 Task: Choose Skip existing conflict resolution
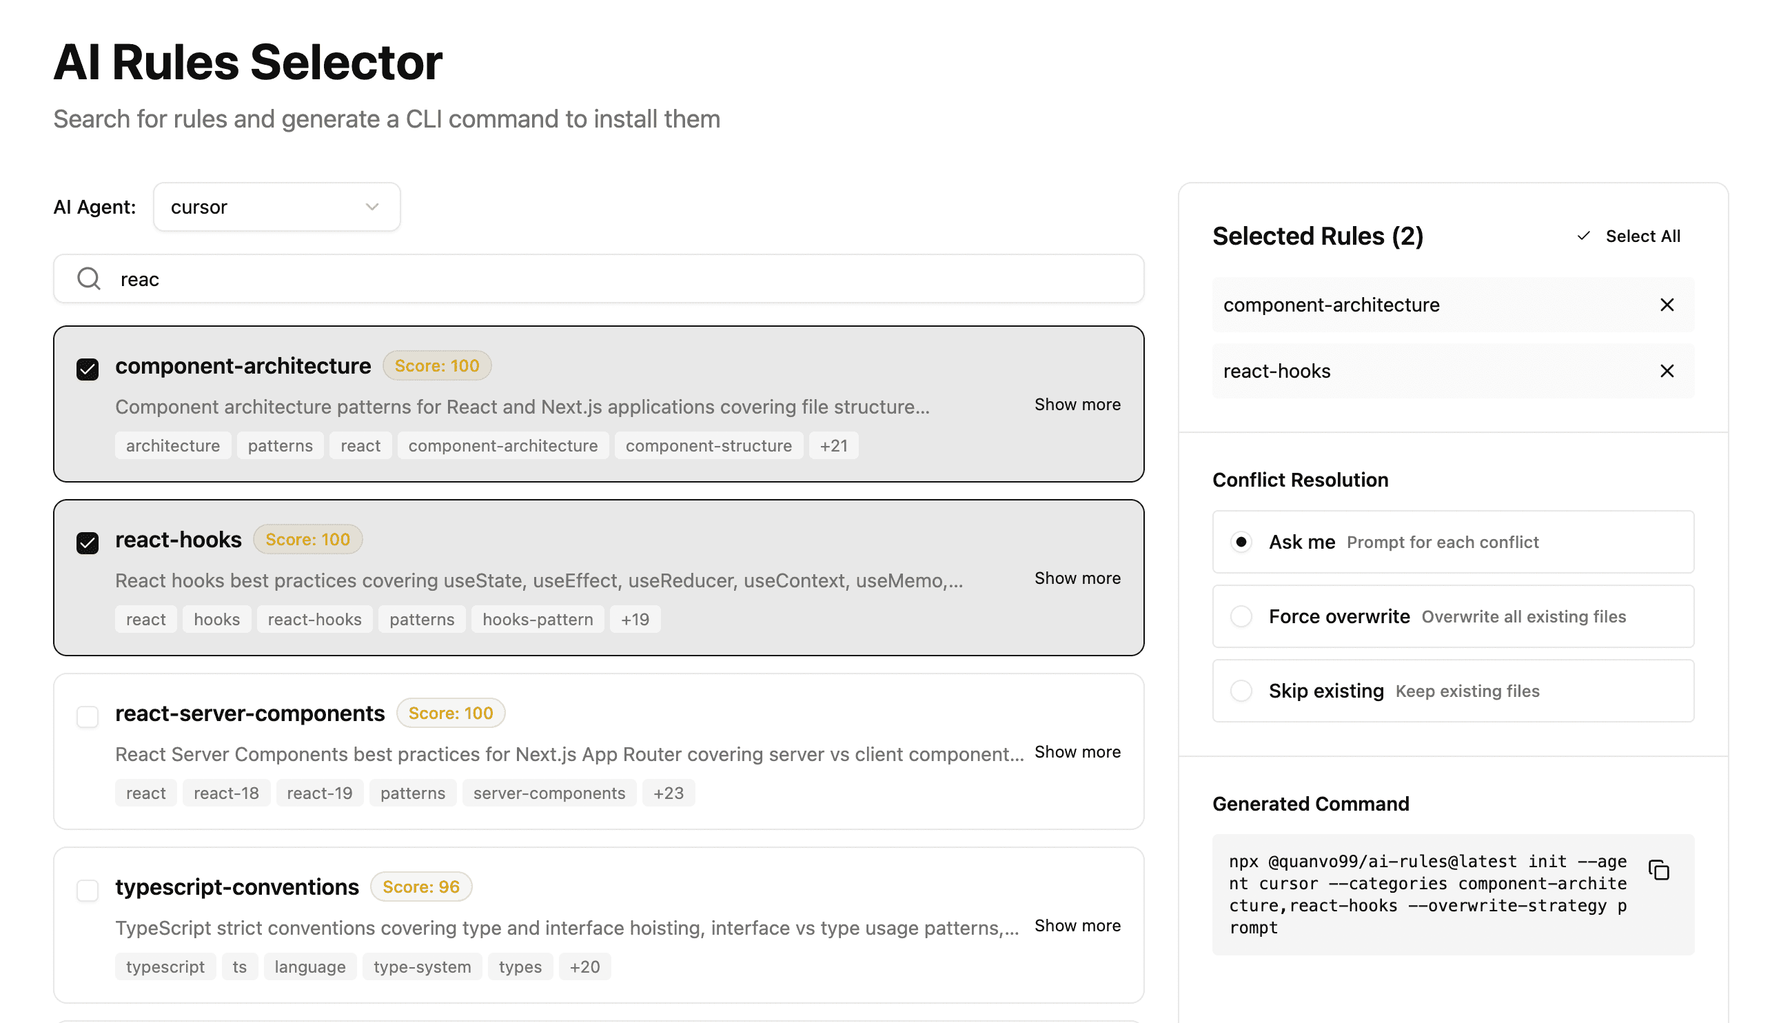1241,691
